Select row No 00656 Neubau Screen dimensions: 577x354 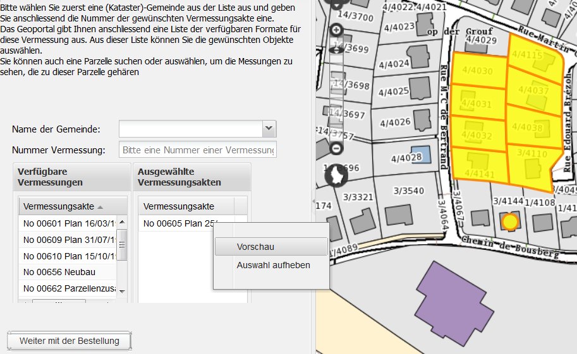point(68,272)
